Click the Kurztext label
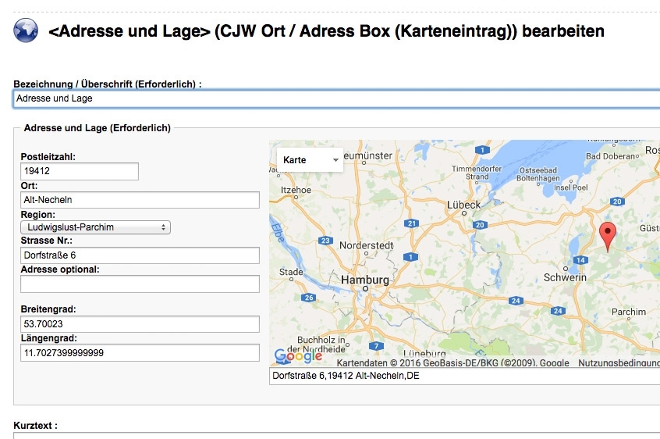The height and width of the screenshot is (439, 660). pos(35,426)
